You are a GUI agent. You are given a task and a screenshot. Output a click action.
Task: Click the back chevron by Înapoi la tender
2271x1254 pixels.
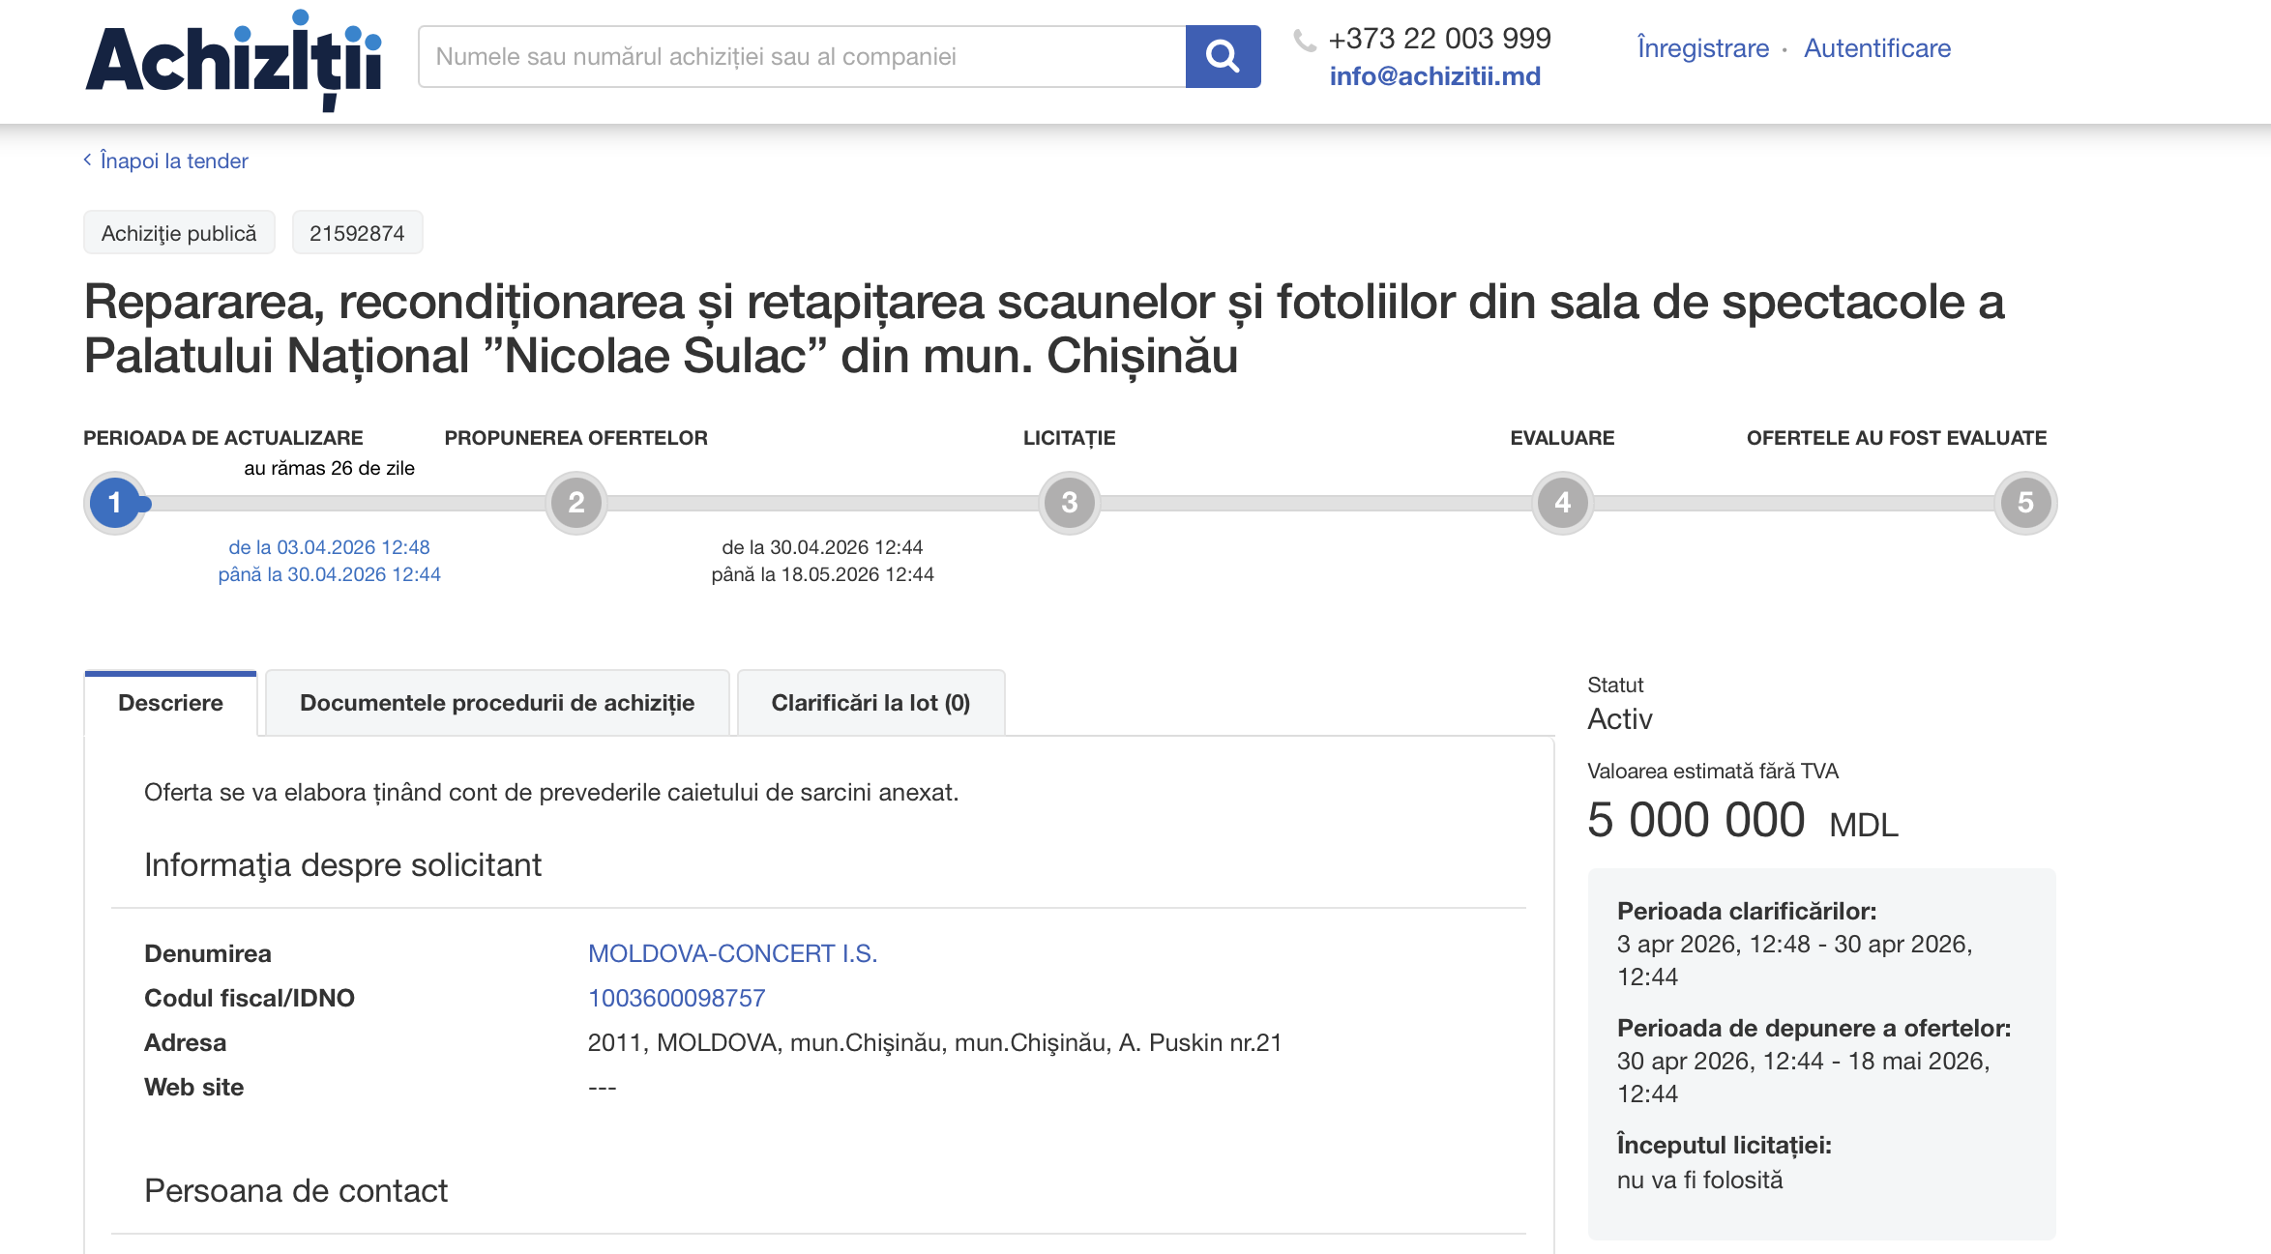(x=87, y=160)
